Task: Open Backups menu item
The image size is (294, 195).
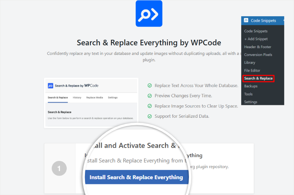Action: (251, 86)
